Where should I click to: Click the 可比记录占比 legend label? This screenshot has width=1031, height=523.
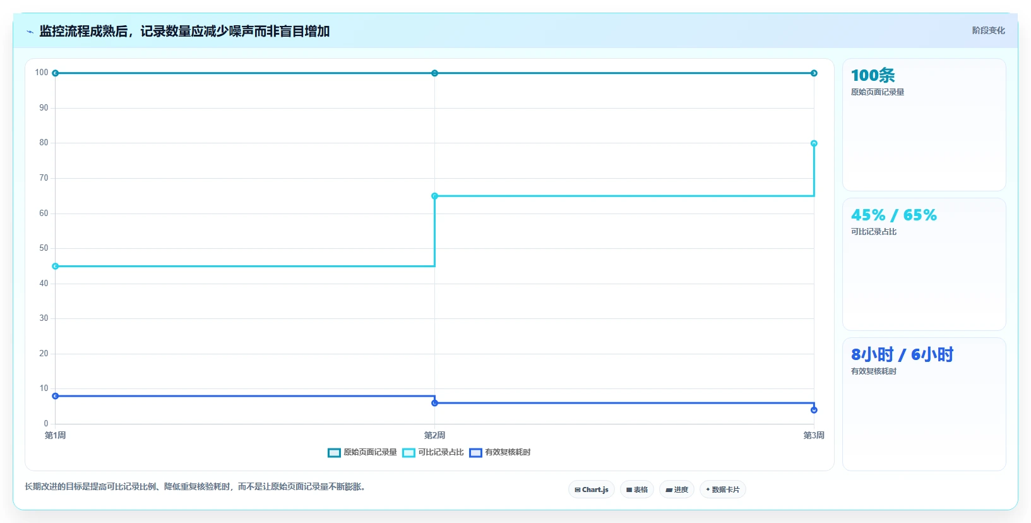[x=441, y=452]
